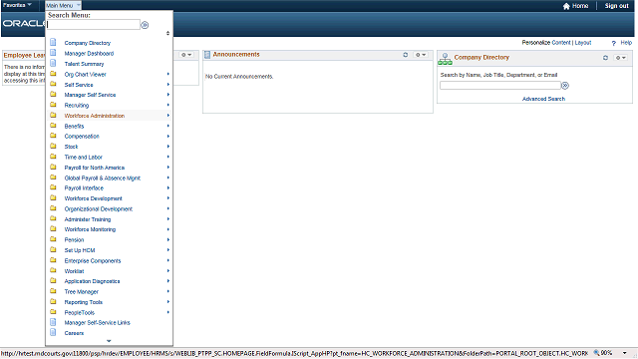This screenshot has width=638, height=359.
Task: Click the Company Directory search go icon
Action: [x=565, y=86]
